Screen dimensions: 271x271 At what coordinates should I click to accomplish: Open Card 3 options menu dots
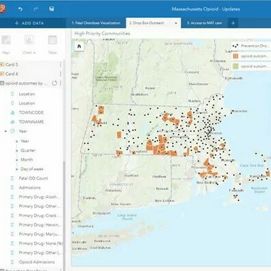[61, 65]
